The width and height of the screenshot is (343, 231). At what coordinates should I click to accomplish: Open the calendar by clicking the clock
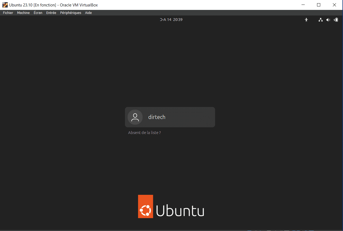coord(171,19)
